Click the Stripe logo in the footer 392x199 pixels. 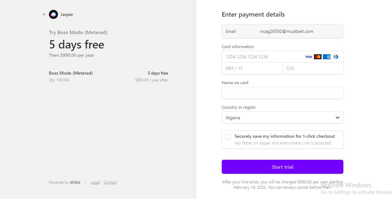pos(75,182)
